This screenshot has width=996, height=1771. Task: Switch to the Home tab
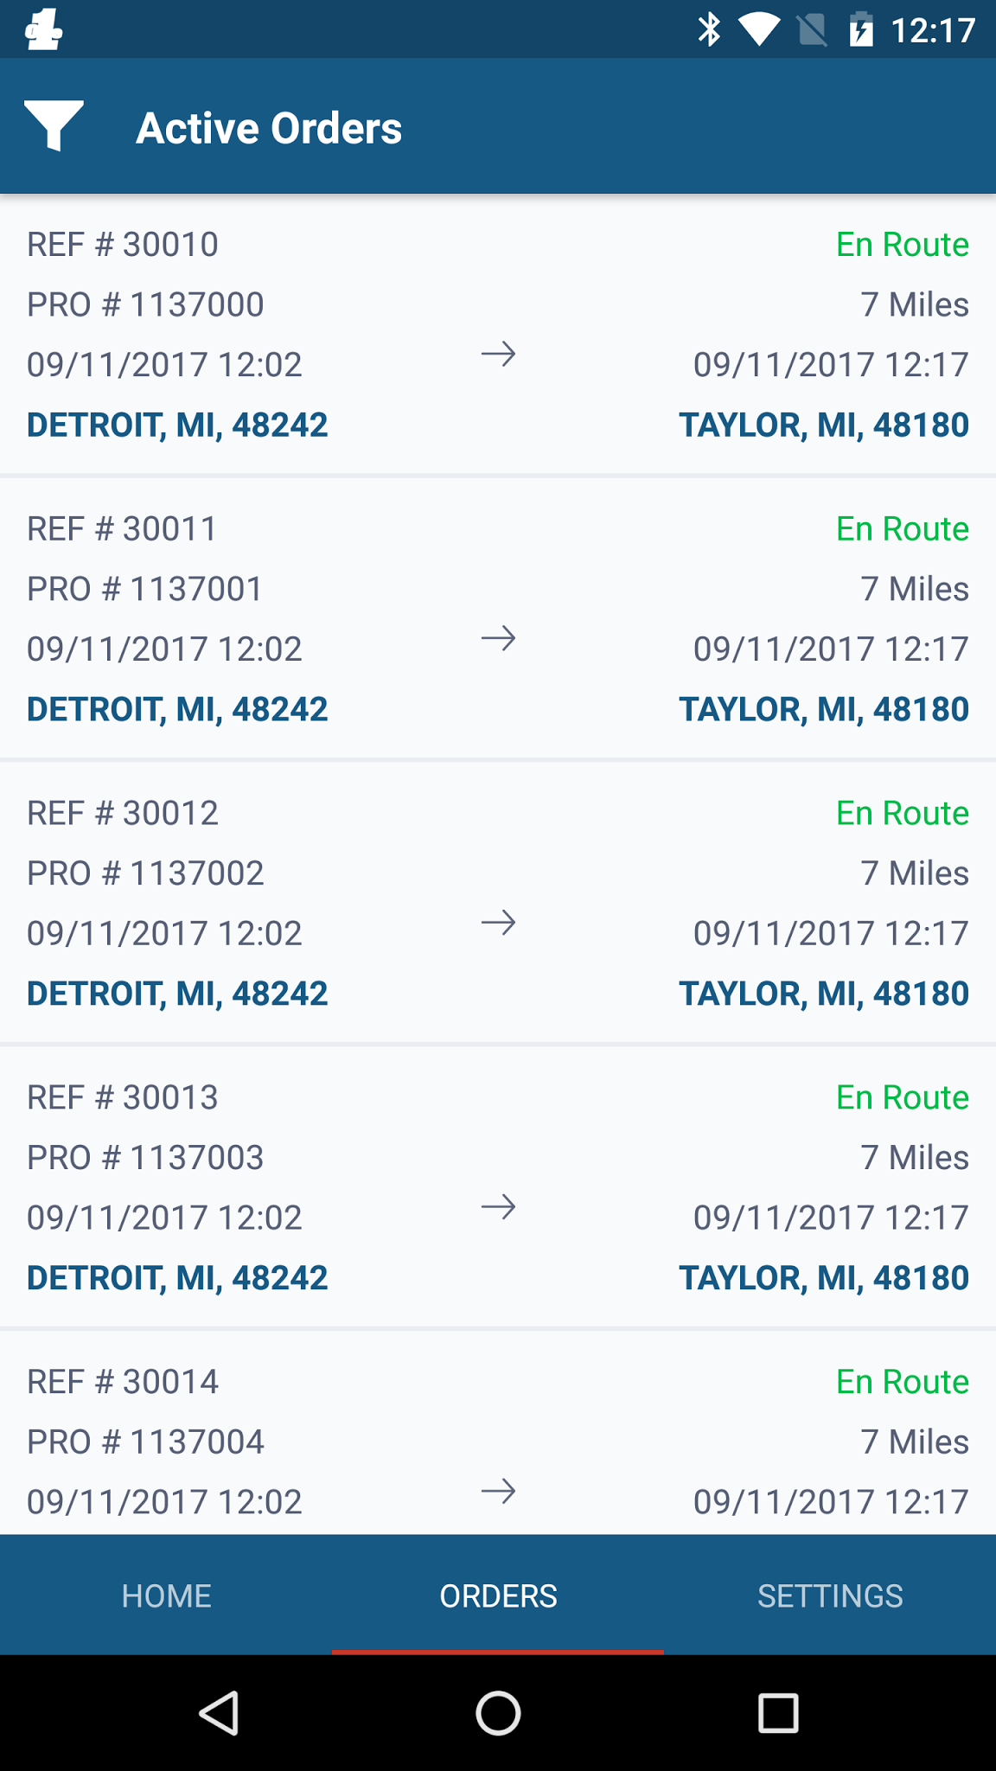pyautogui.click(x=166, y=1595)
